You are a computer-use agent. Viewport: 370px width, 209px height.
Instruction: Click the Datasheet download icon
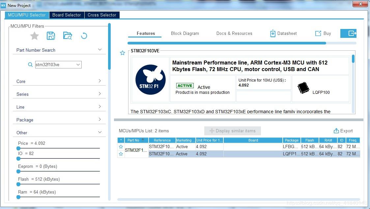coord(272,34)
